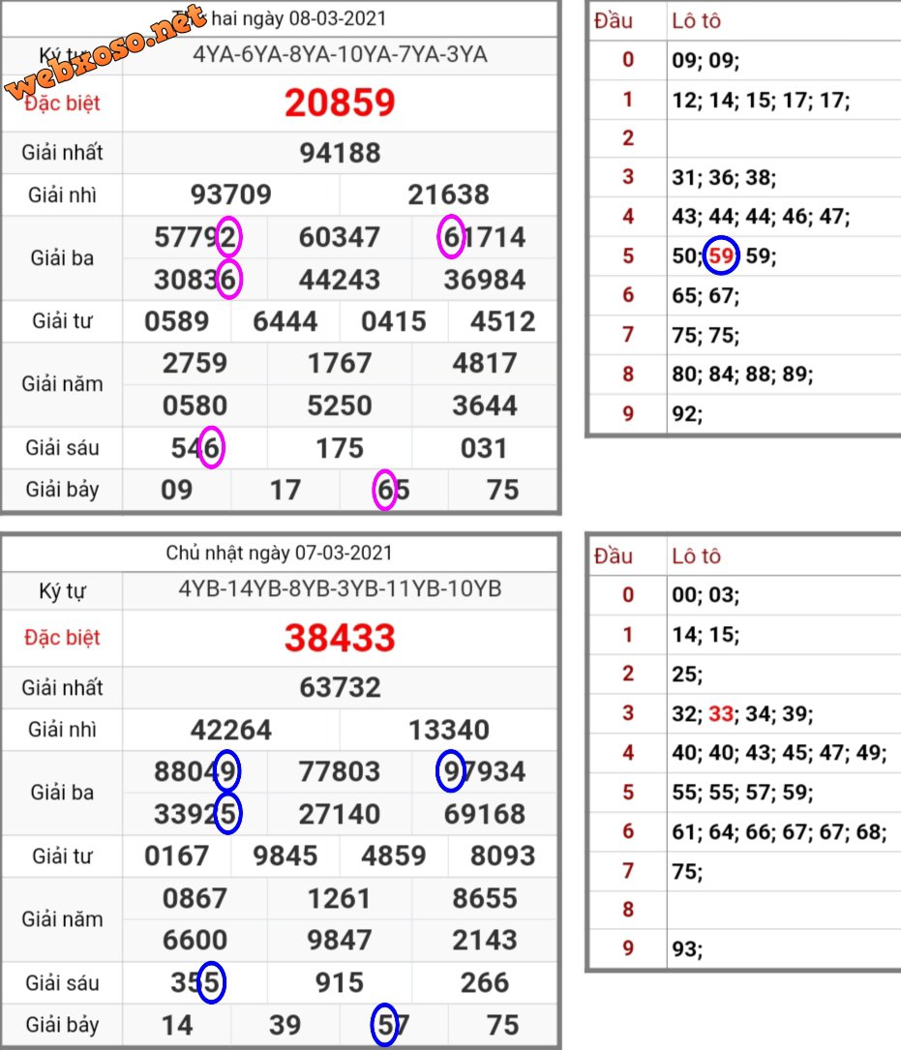This screenshot has width=901, height=1050.
Task: Click lô tô row "93;"
Action: [687, 949]
